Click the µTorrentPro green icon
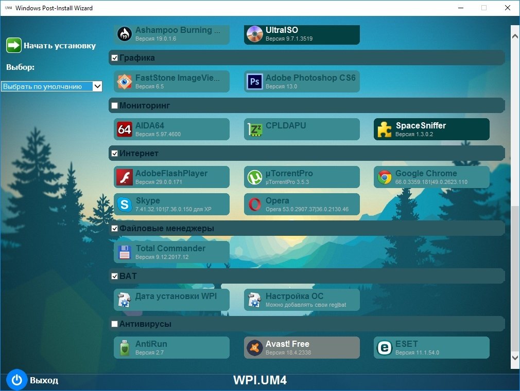520x391 pixels. (x=255, y=177)
